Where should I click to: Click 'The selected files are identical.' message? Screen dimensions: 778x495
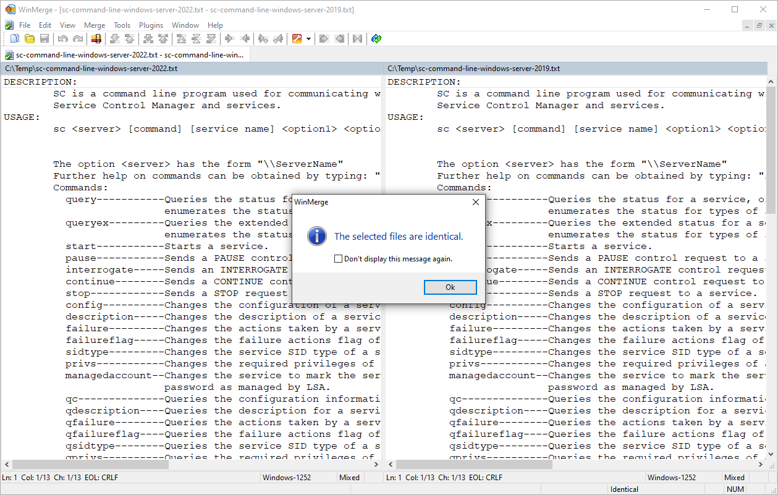click(399, 236)
